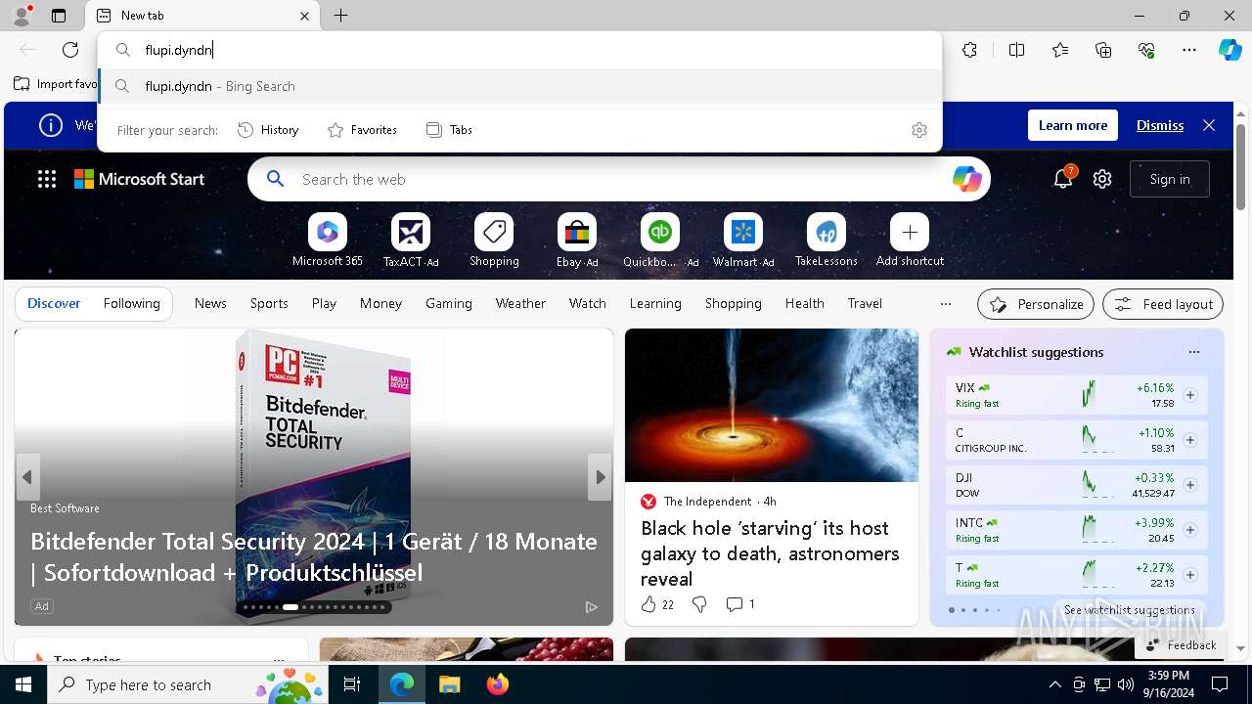Open Tab actions menu icon
This screenshot has width=1252, height=704.
coord(59,16)
